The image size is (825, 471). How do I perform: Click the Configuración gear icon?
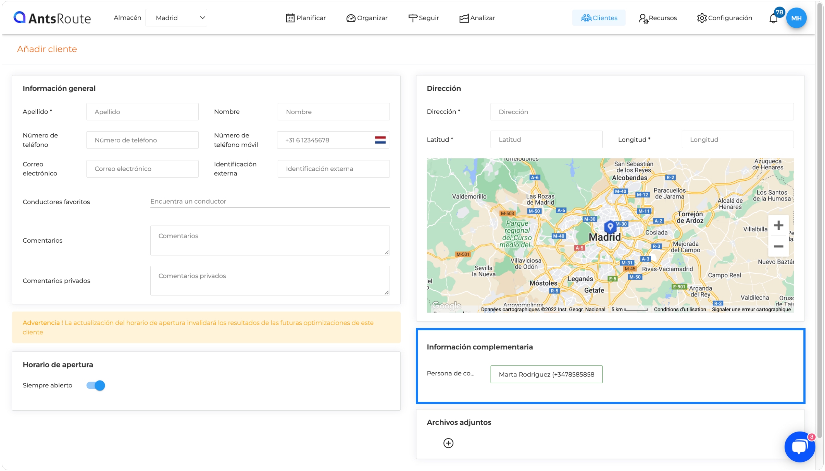702,18
